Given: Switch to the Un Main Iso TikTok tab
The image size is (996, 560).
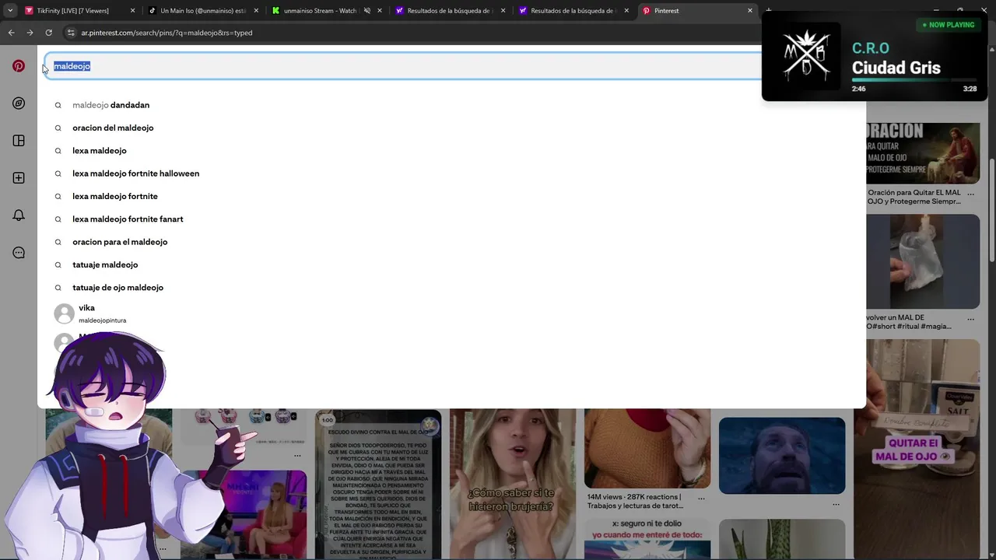Looking at the screenshot, I should (204, 11).
